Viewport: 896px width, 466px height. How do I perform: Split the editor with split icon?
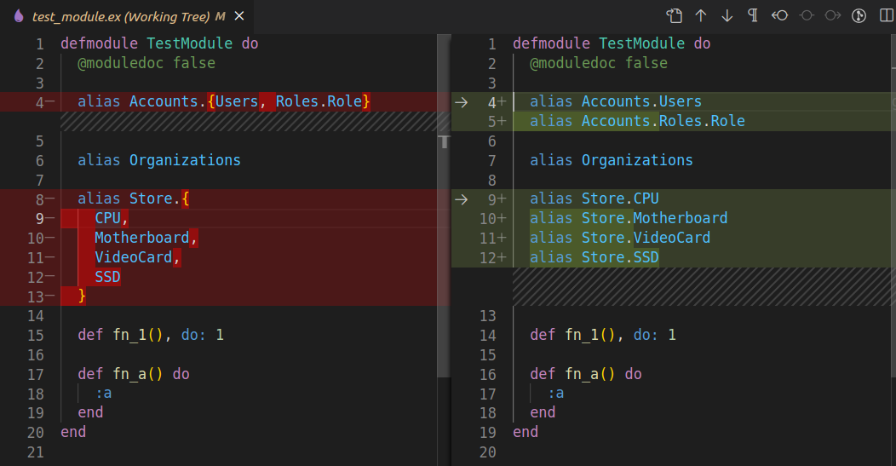[886, 15]
